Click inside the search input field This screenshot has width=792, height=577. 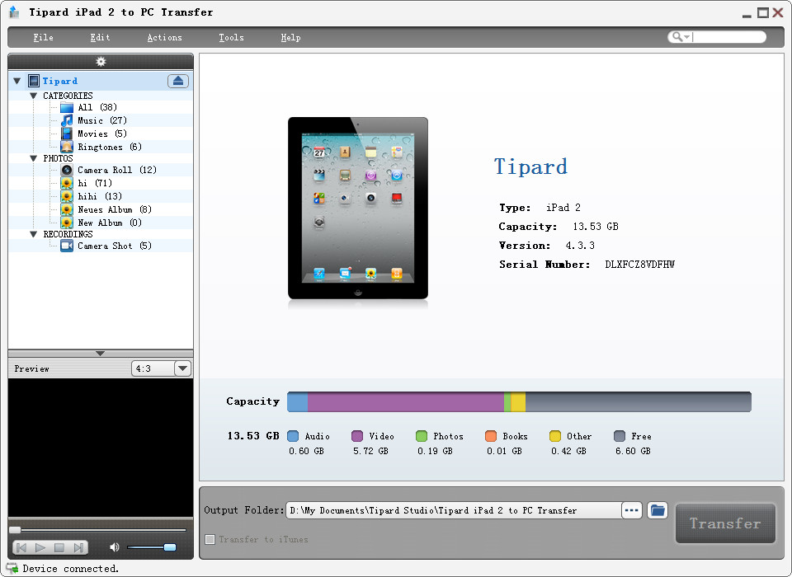pos(728,37)
